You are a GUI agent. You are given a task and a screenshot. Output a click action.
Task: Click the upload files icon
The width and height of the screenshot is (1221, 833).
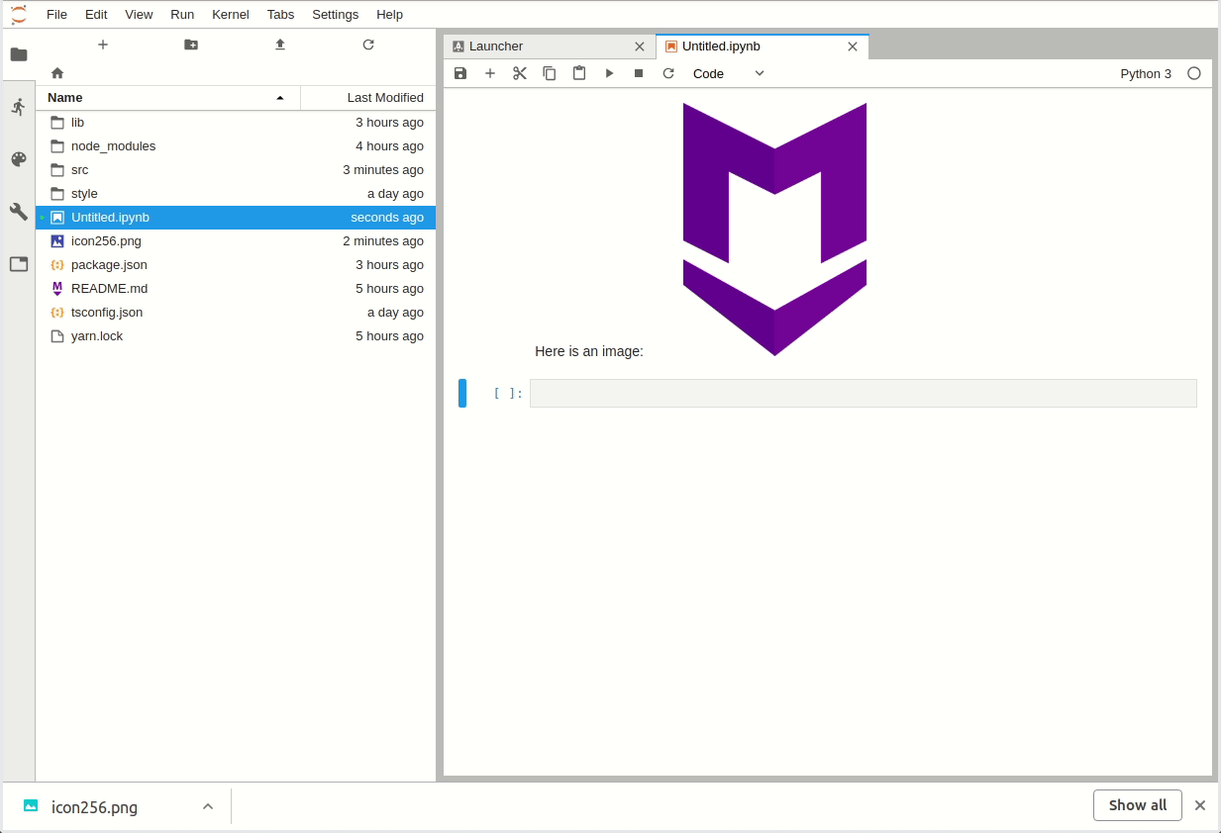click(x=280, y=45)
